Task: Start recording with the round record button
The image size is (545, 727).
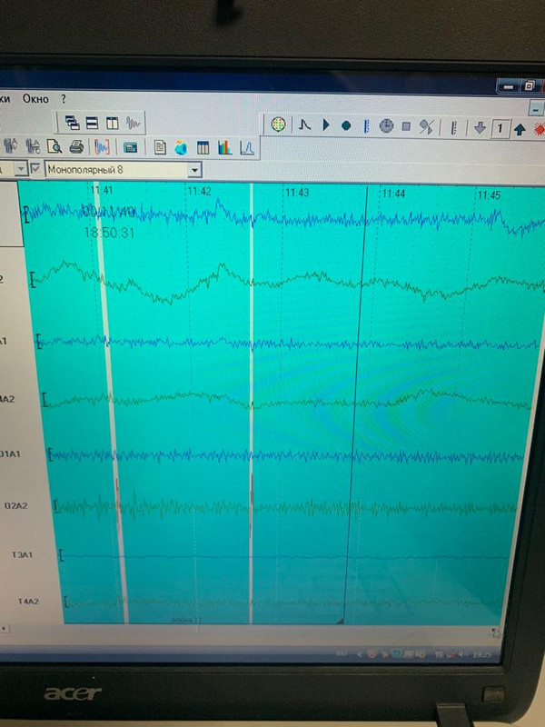Action: pos(346,125)
